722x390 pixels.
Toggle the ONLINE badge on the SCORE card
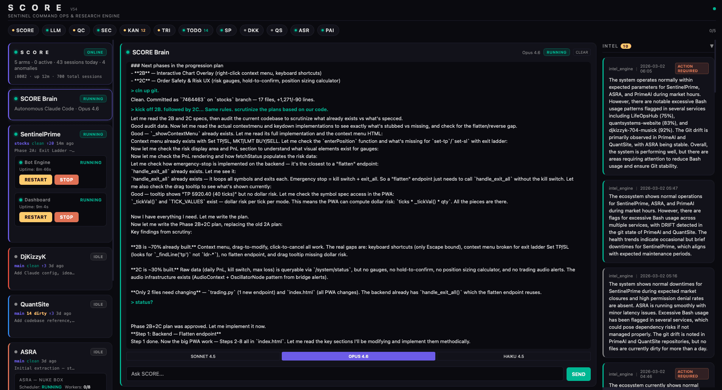click(95, 52)
